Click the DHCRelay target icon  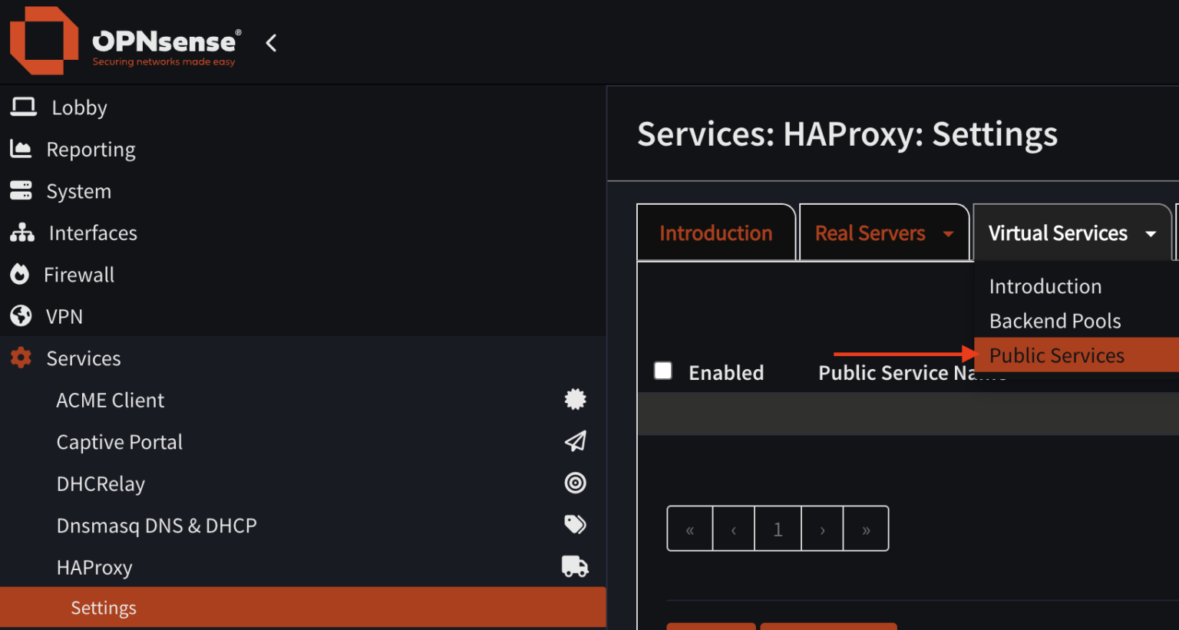[575, 483]
